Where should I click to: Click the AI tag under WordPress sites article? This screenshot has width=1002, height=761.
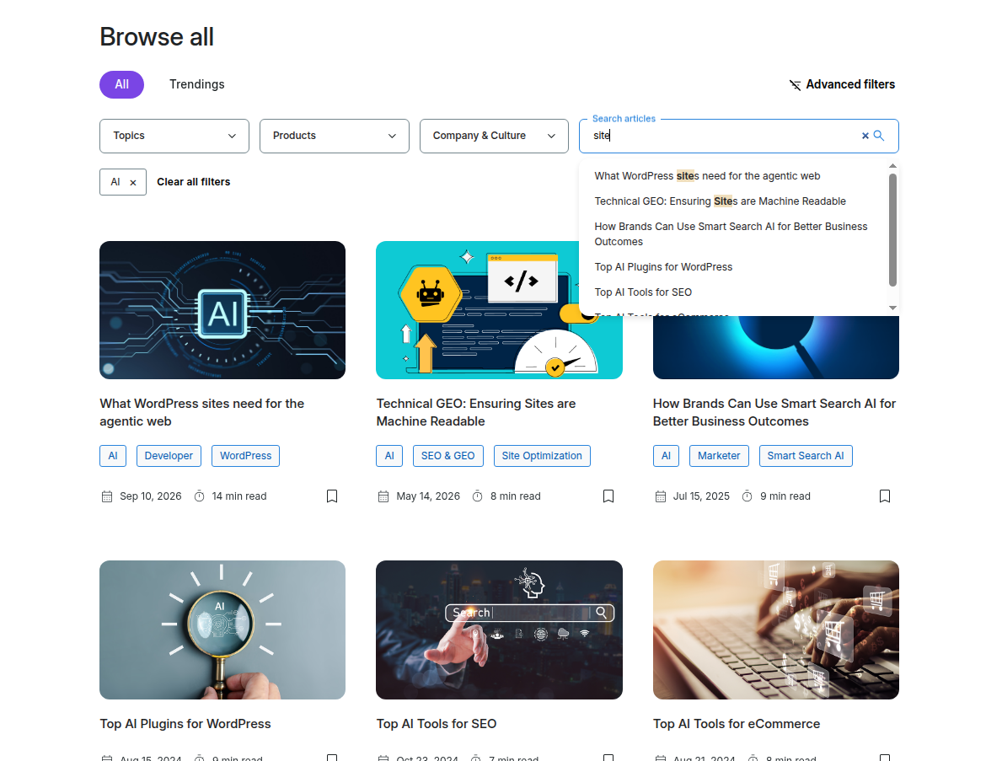pos(113,456)
